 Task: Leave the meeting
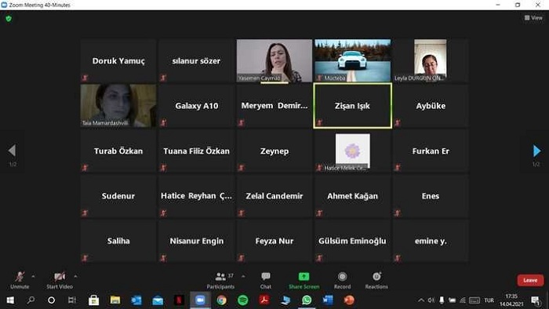tap(530, 280)
